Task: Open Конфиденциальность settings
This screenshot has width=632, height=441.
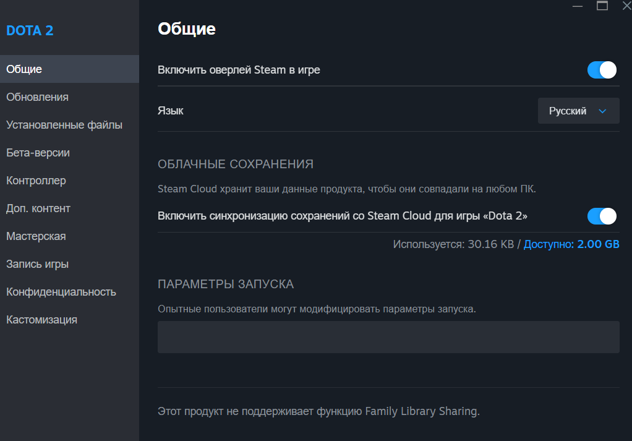Action: coord(61,292)
